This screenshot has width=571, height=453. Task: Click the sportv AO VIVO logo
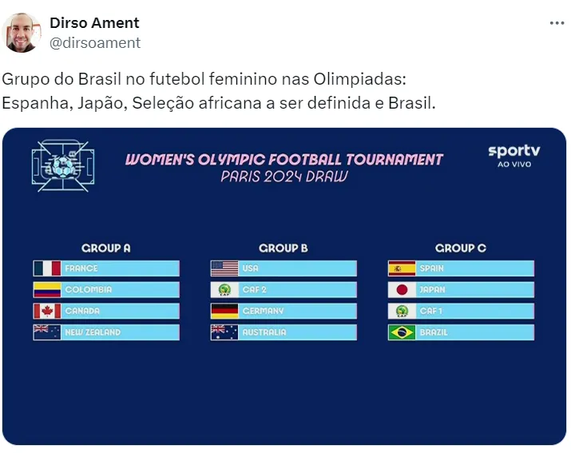click(514, 155)
